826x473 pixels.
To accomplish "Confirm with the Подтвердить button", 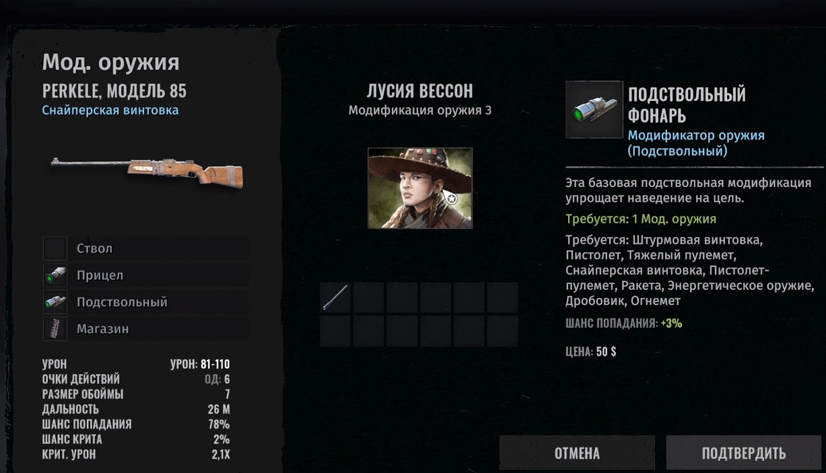I will (743, 453).
